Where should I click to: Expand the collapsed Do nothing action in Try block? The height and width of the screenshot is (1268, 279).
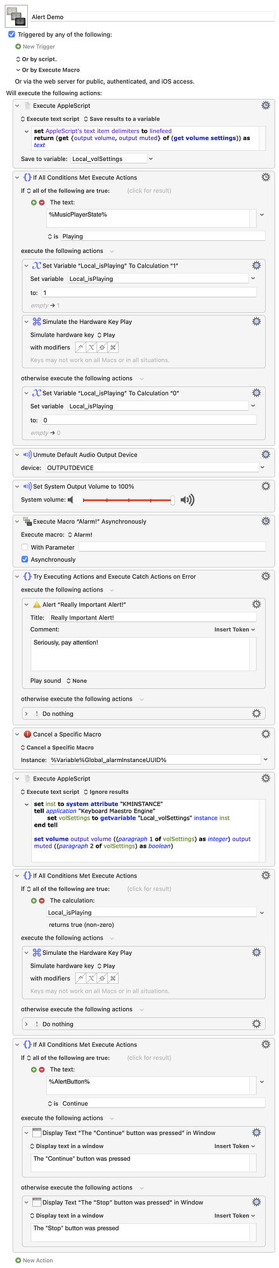point(27,714)
